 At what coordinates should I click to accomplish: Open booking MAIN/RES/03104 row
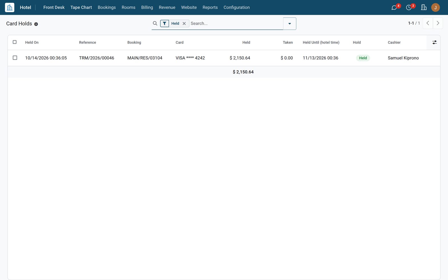coord(145,58)
